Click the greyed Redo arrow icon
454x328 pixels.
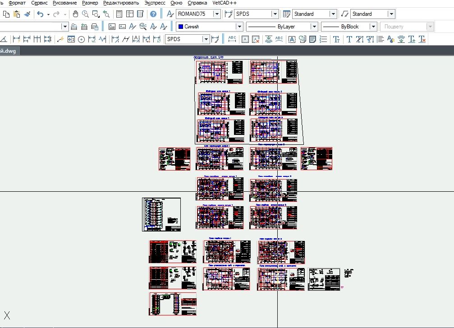click(x=56, y=14)
